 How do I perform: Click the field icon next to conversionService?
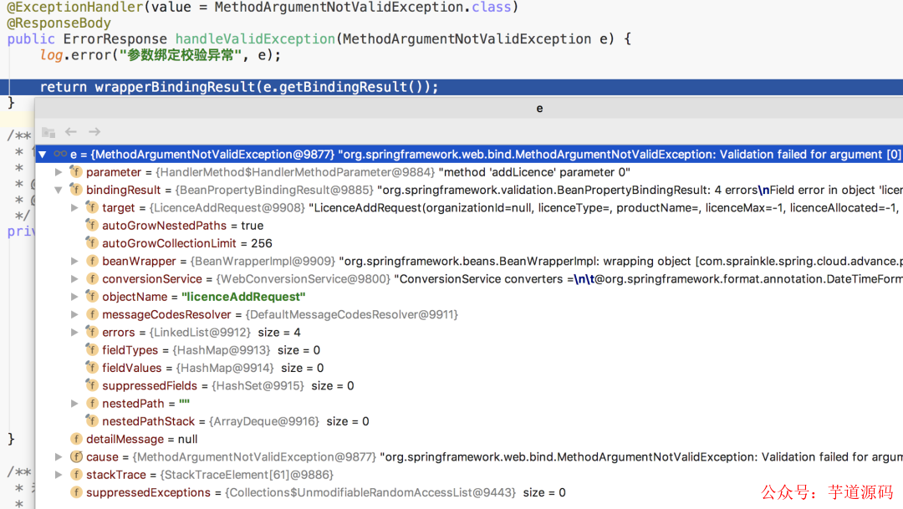(92, 278)
